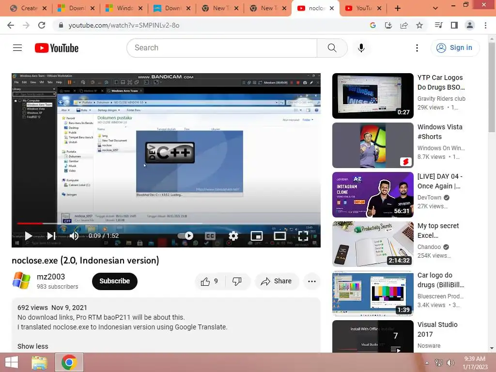The height and width of the screenshot is (372, 496).
Task: Click the browser forward arrow
Action: point(26,25)
